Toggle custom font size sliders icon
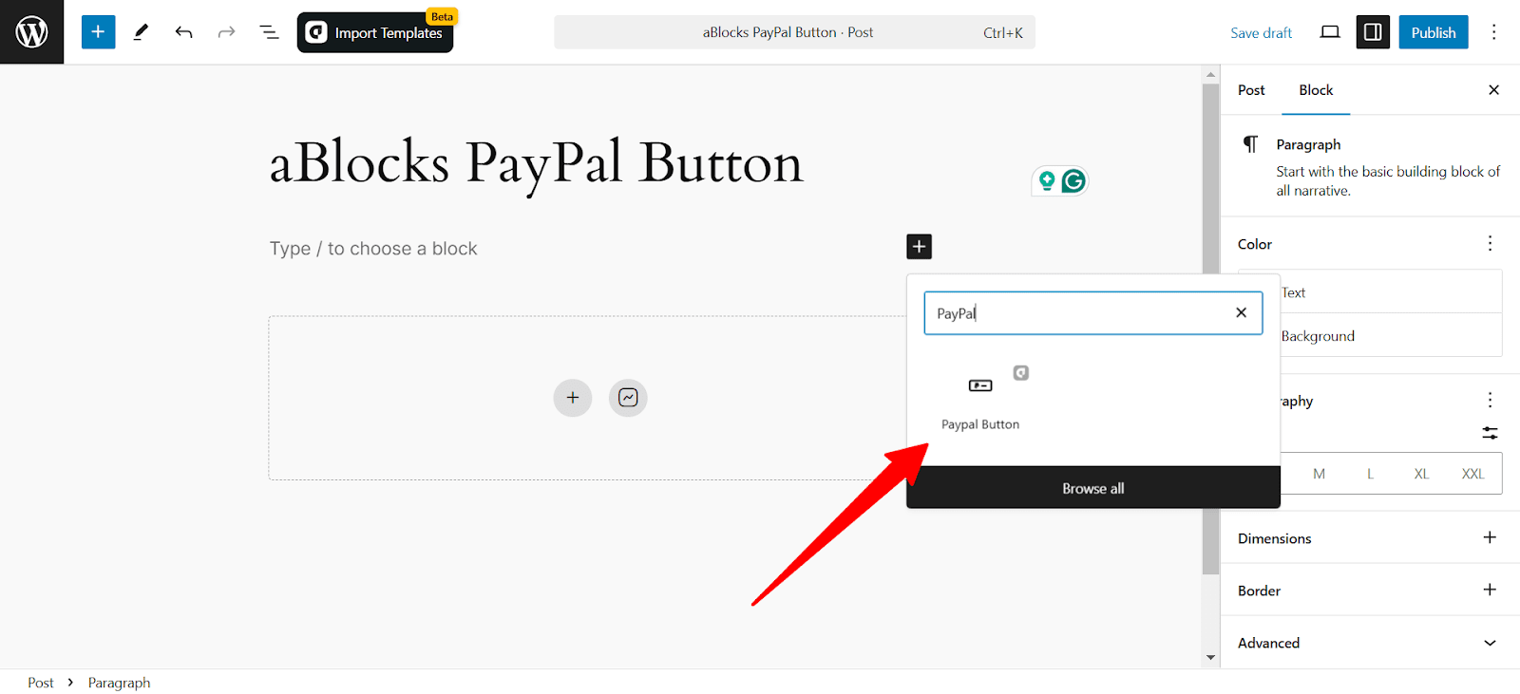Screen dimensions: 1520x694 [x=1490, y=433]
